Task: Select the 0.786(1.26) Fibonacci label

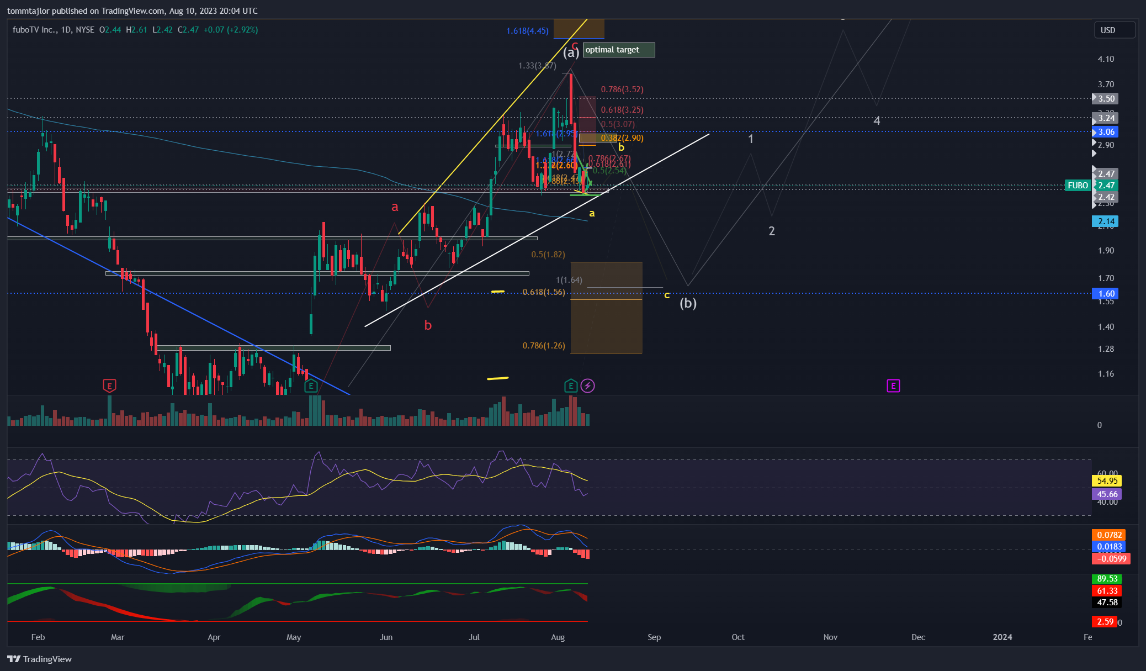Action: 544,346
